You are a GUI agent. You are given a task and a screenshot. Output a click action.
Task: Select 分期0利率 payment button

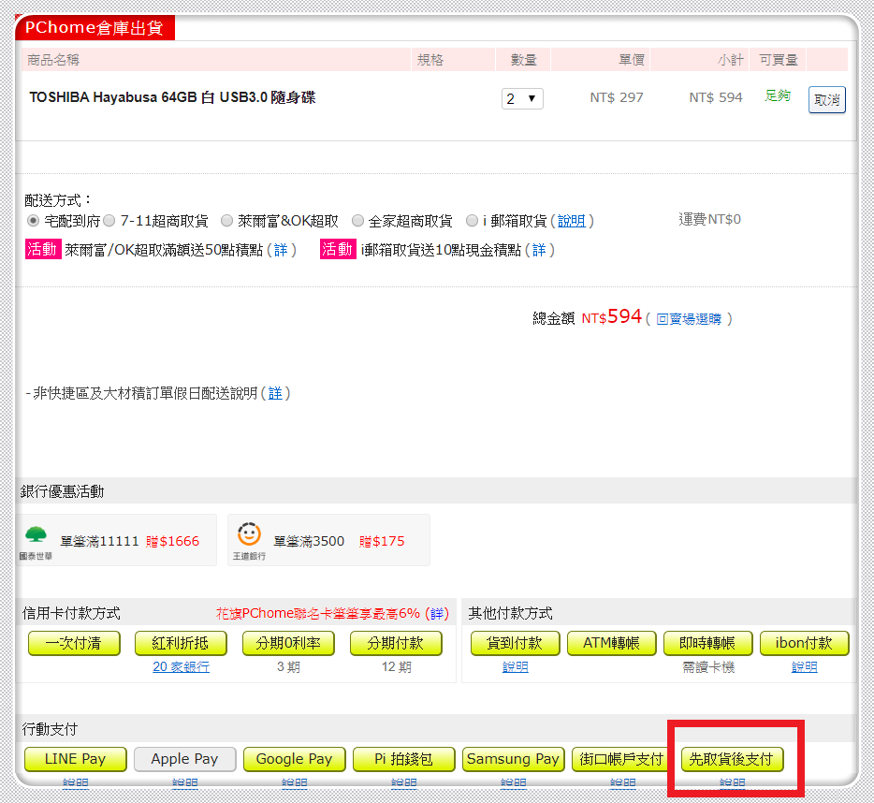coord(289,644)
